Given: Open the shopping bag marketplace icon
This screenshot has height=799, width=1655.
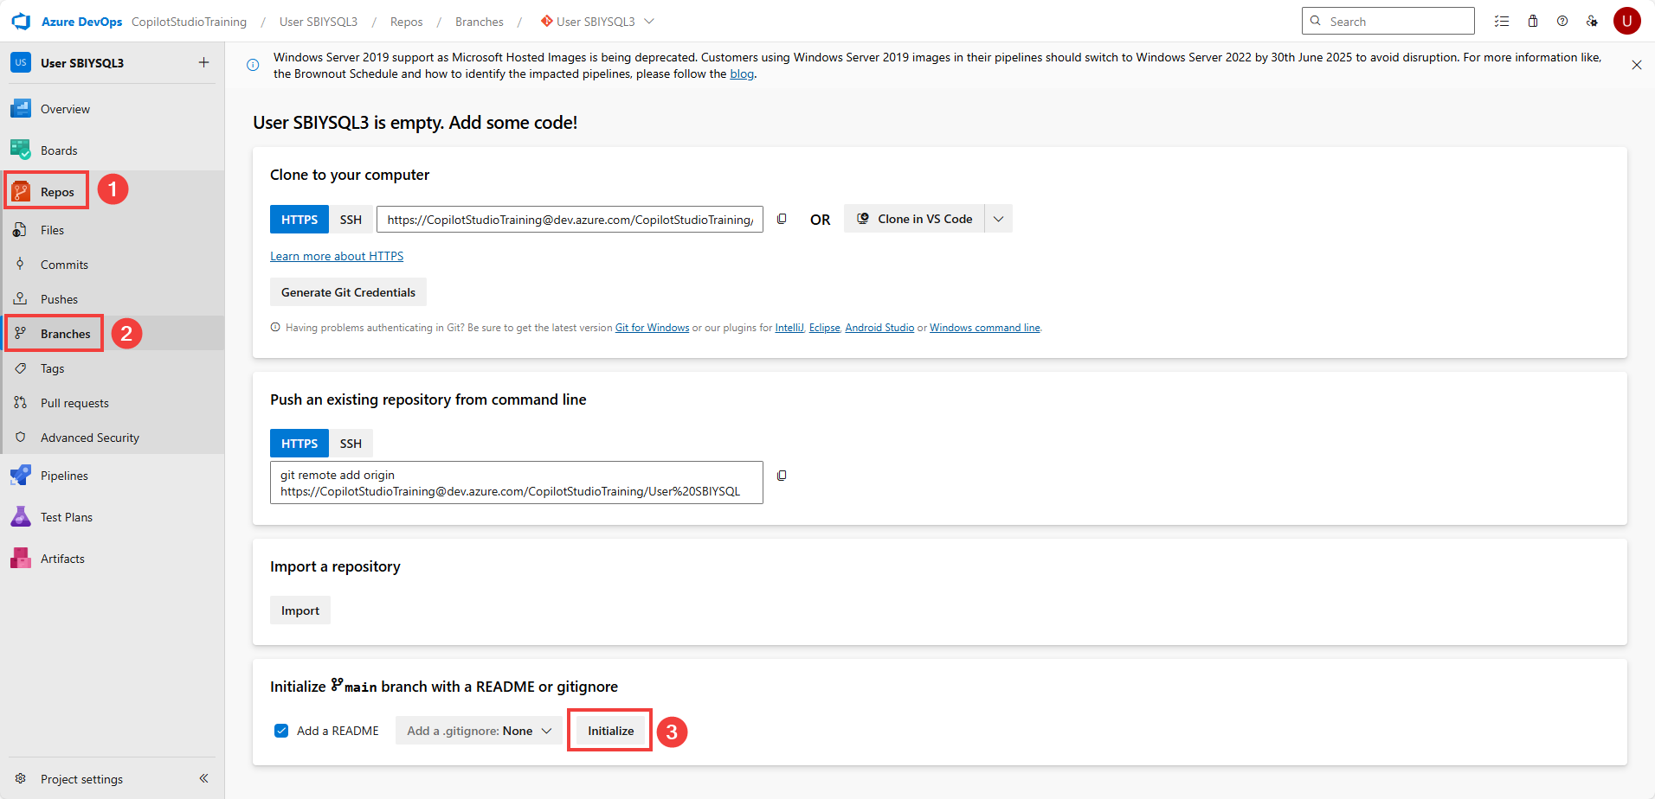Looking at the screenshot, I should pos(1533,22).
